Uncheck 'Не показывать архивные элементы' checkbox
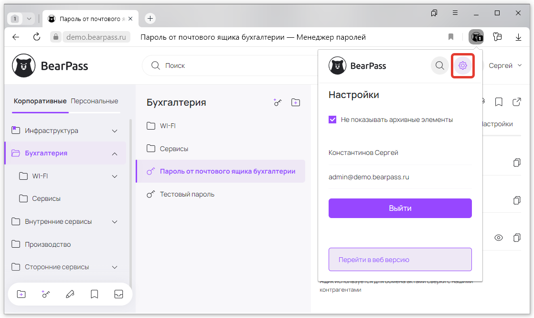The height and width of the screenshot is (318, 534). point(333,120)
